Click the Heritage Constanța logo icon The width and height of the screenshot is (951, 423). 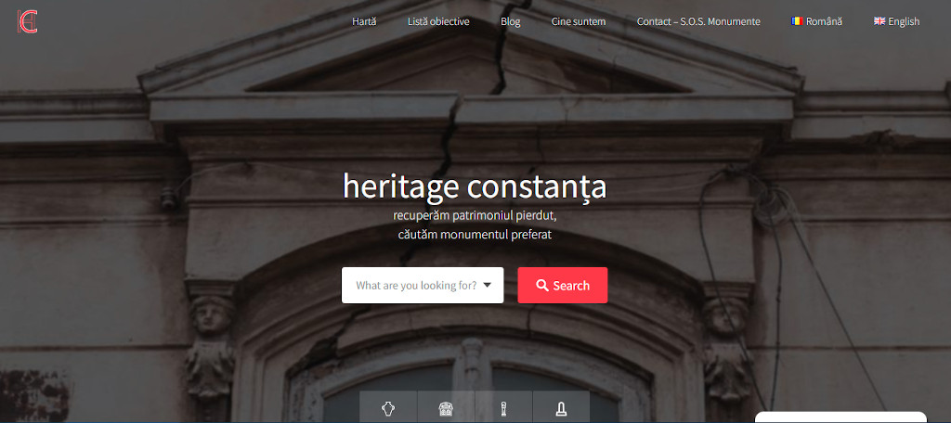click(28, 21)
